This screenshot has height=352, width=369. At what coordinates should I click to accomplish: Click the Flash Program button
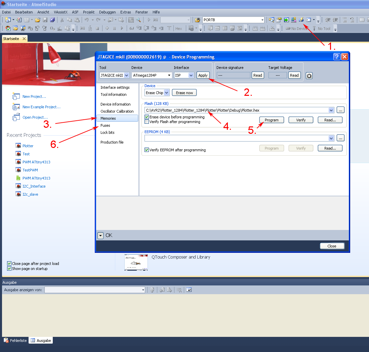click(272, 120)
